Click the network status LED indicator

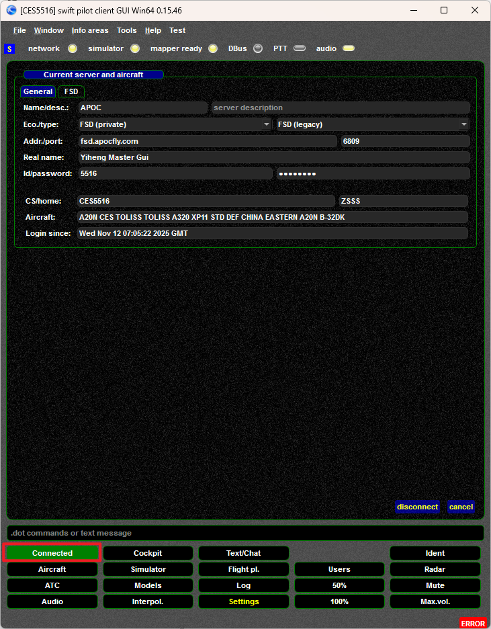[x=73, y=48]
